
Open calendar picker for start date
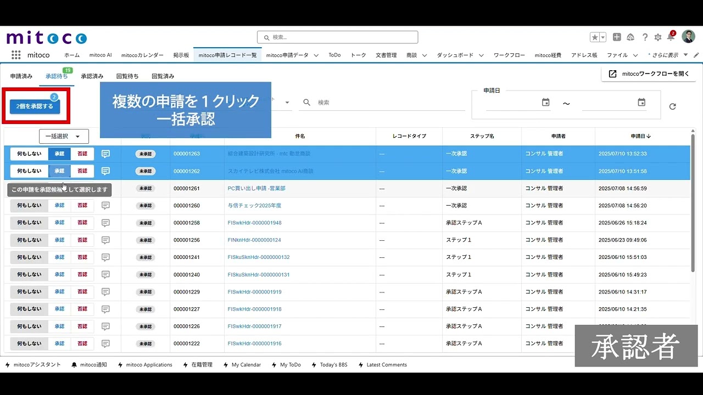pos(545,103)
